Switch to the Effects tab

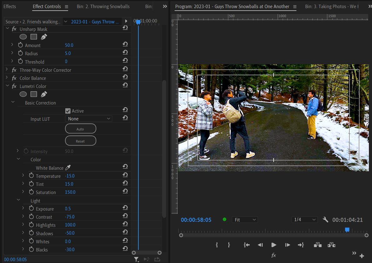pyautogui.click(x=10, y=7)
